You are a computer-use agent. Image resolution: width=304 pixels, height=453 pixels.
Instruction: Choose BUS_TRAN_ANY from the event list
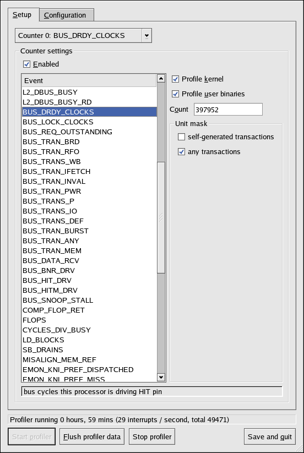coord(89,241)
